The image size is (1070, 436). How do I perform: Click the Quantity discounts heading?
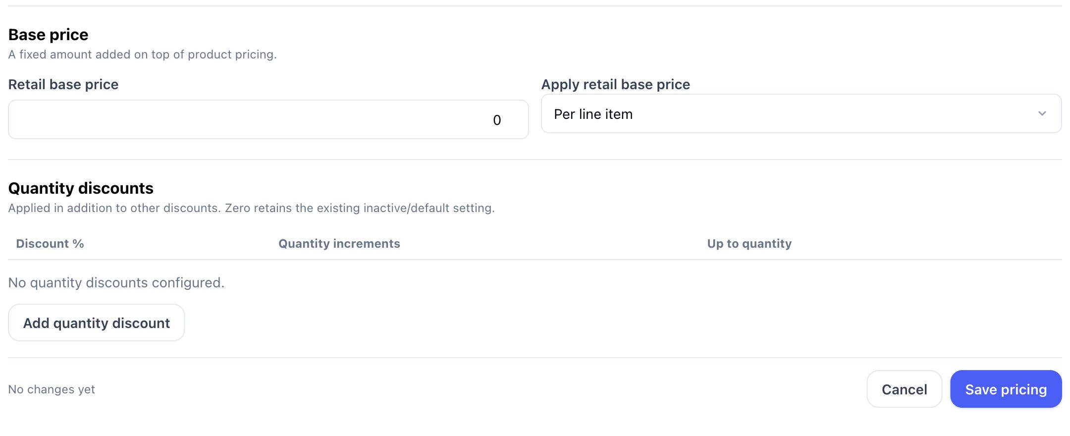point(81,188)
